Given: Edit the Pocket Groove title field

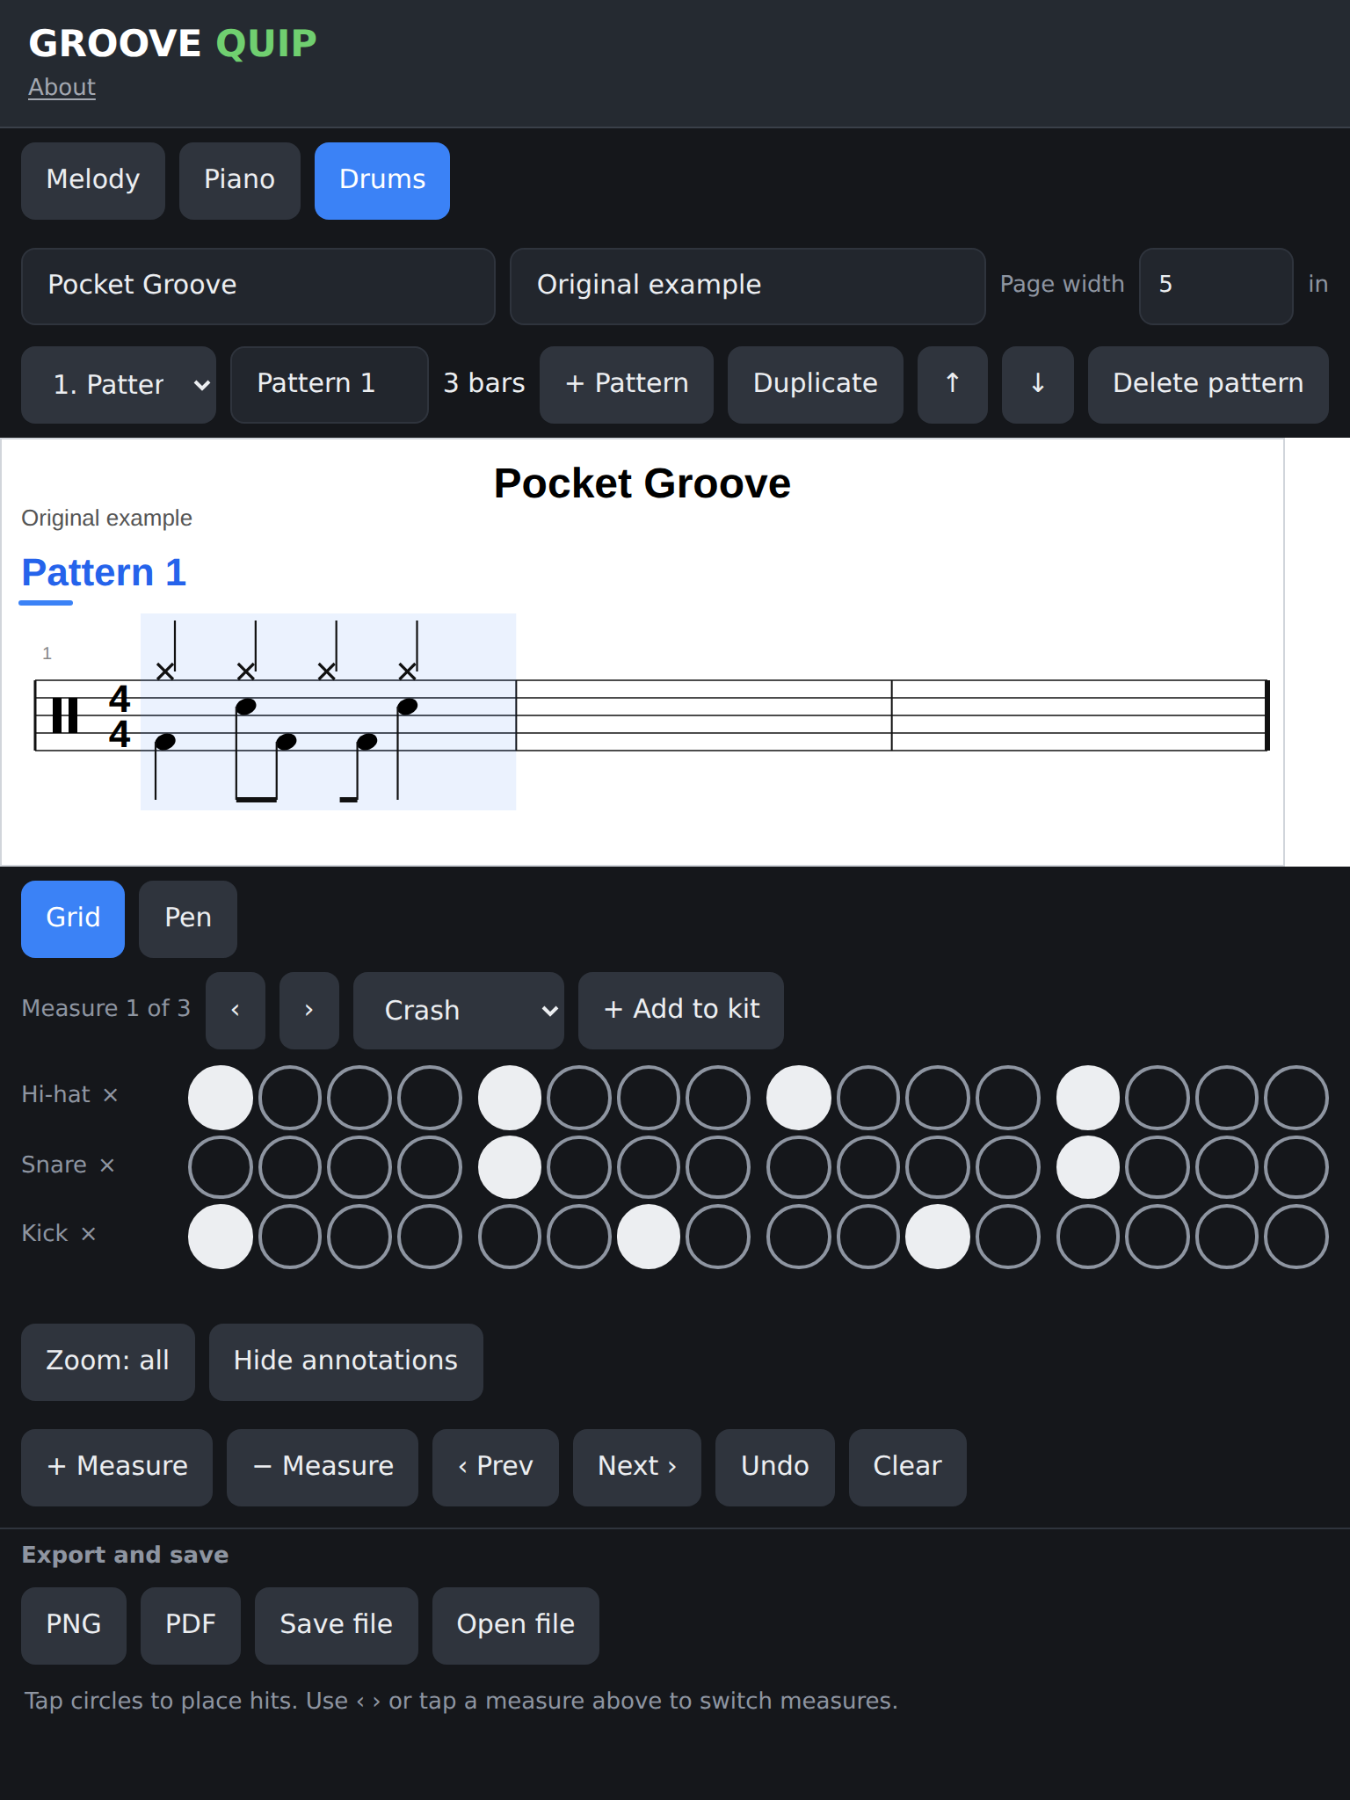Looking at the screenshot, I should click(258, 286).
